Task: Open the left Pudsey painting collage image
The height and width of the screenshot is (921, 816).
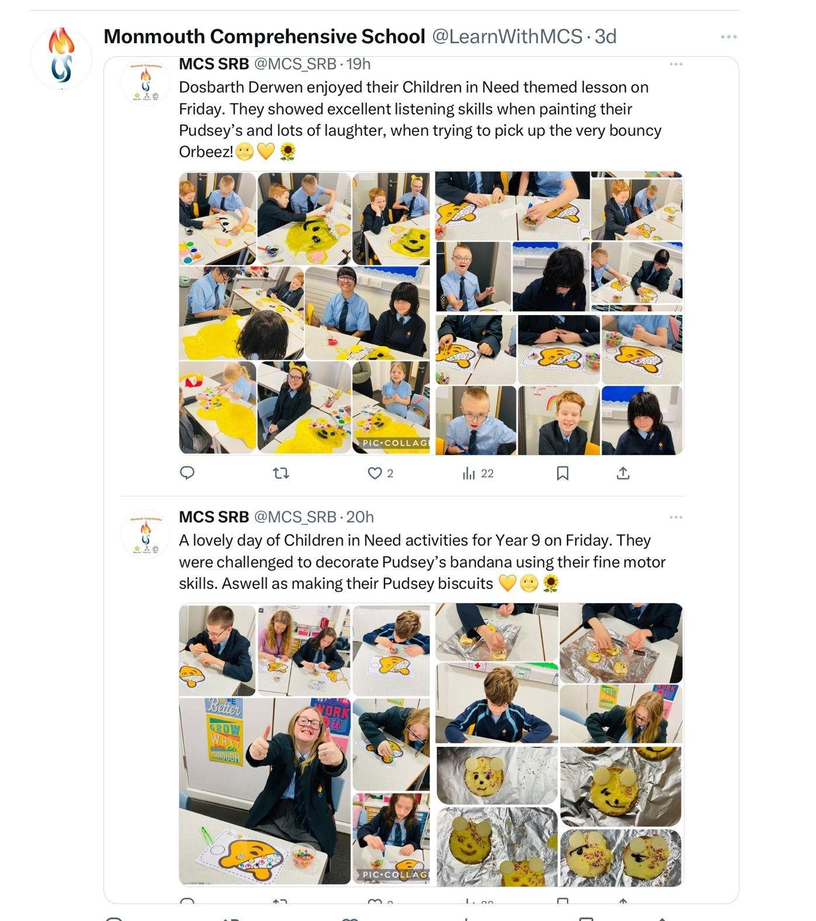Action: (x=305, y=313)
